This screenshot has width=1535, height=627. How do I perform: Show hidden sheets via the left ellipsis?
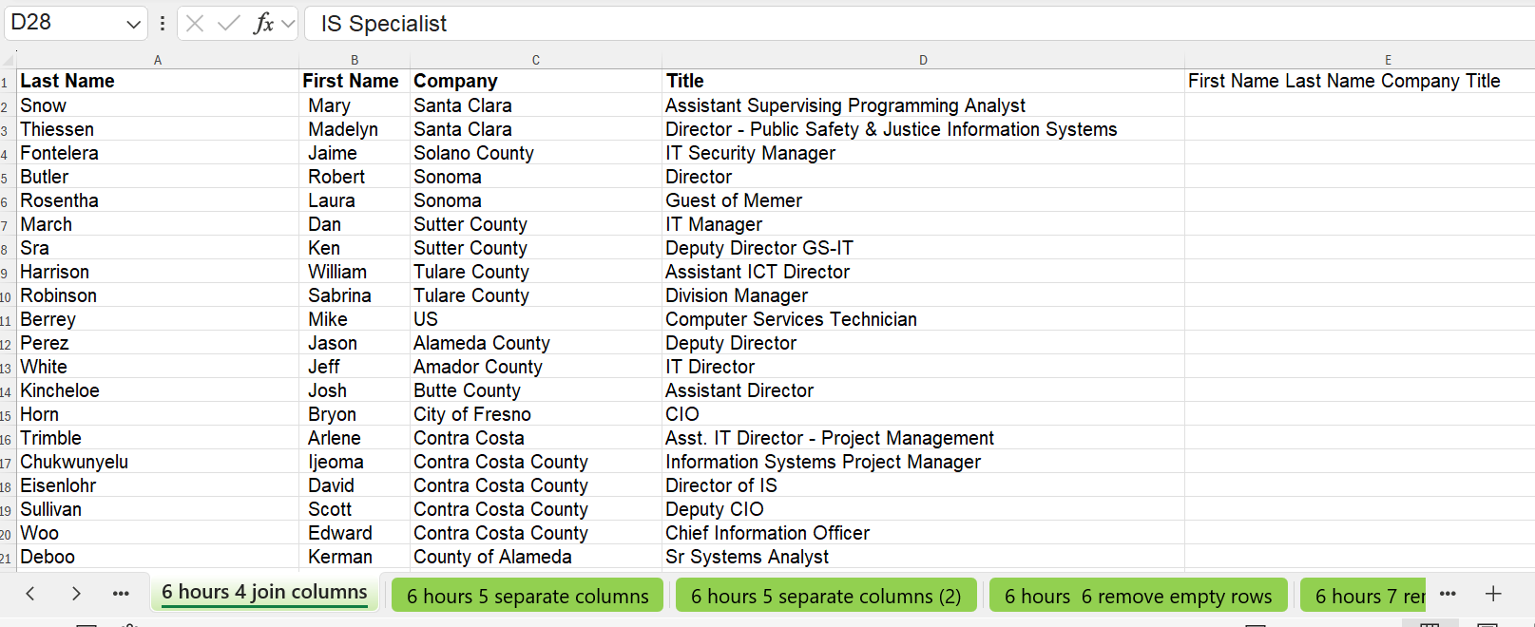point(121,594)
